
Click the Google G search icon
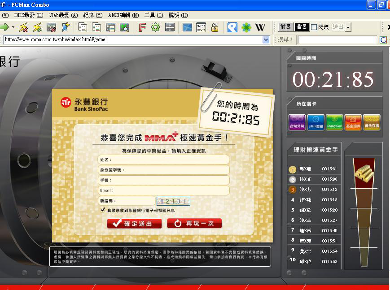[x=383, y=39]
